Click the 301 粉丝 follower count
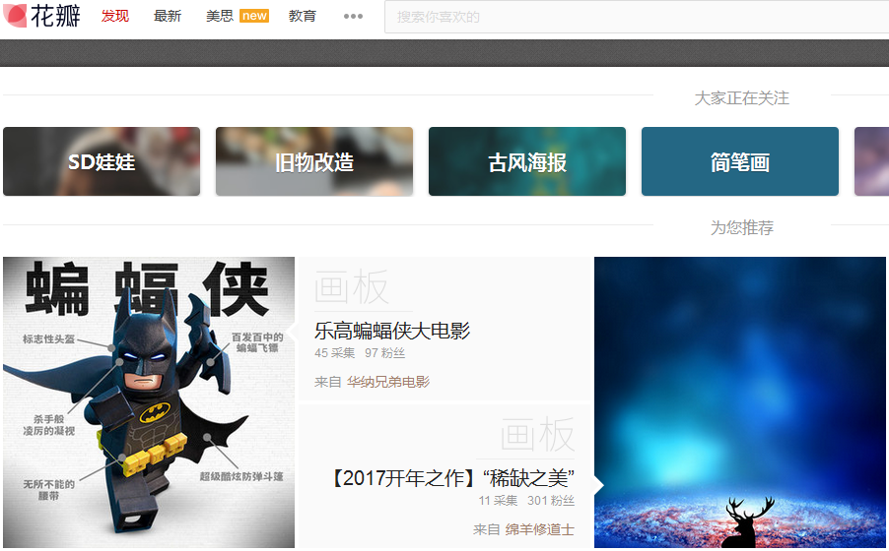The width and height of the screenshot is (889, 551). [x=551, y=501]
